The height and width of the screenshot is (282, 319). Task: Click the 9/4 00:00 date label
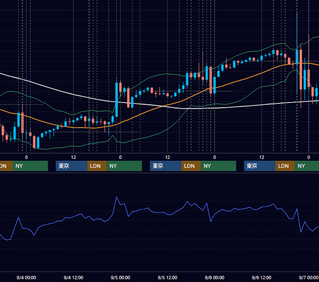[x=26, y=277]
